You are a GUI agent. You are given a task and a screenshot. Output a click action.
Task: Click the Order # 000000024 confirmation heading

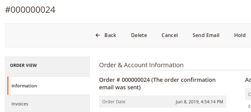(x=157, y=83)
